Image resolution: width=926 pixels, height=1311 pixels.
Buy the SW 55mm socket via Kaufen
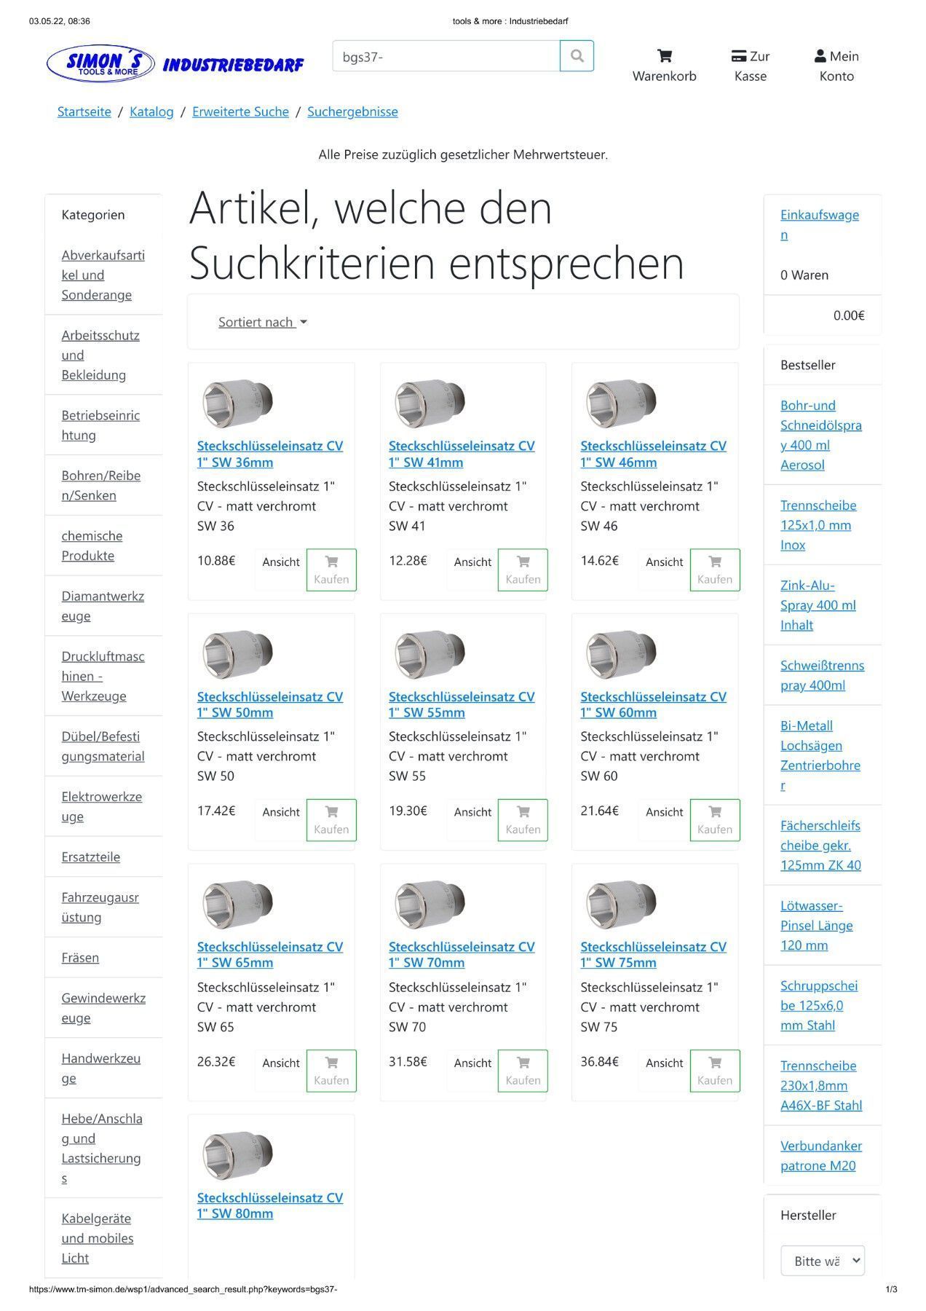pos(523,820)
